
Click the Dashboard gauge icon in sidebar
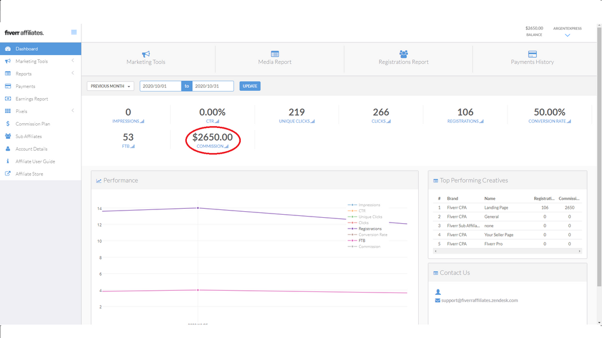point(8,48)
